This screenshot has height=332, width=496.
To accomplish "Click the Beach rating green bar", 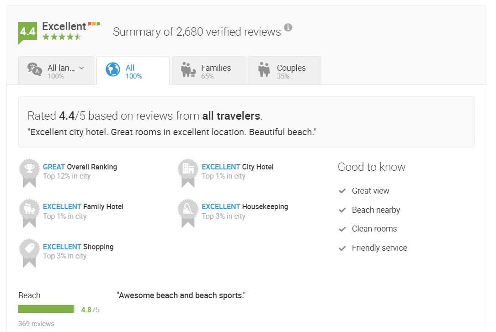I will (46, 309).
